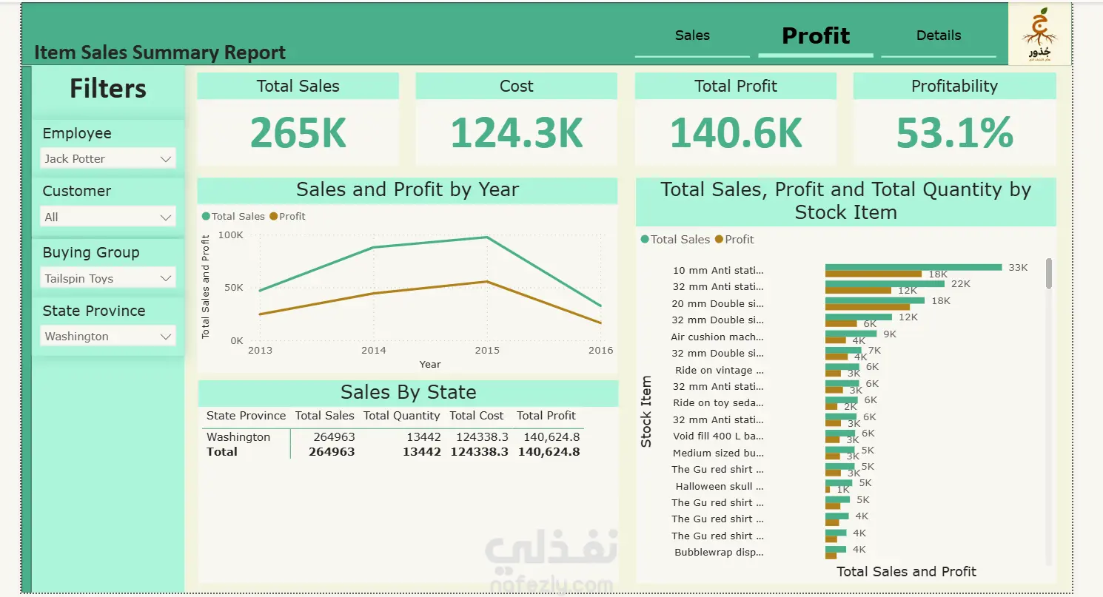1103x597 pixels.
Task: Open the Details tab
Action: (x=939, y=36)
